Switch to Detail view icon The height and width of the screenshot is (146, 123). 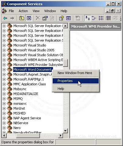pyautogui.click(x=108, y=18)
